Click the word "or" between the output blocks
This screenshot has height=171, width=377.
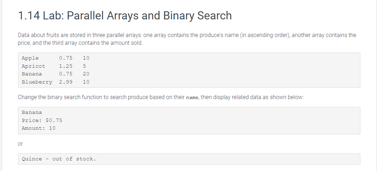20,143
